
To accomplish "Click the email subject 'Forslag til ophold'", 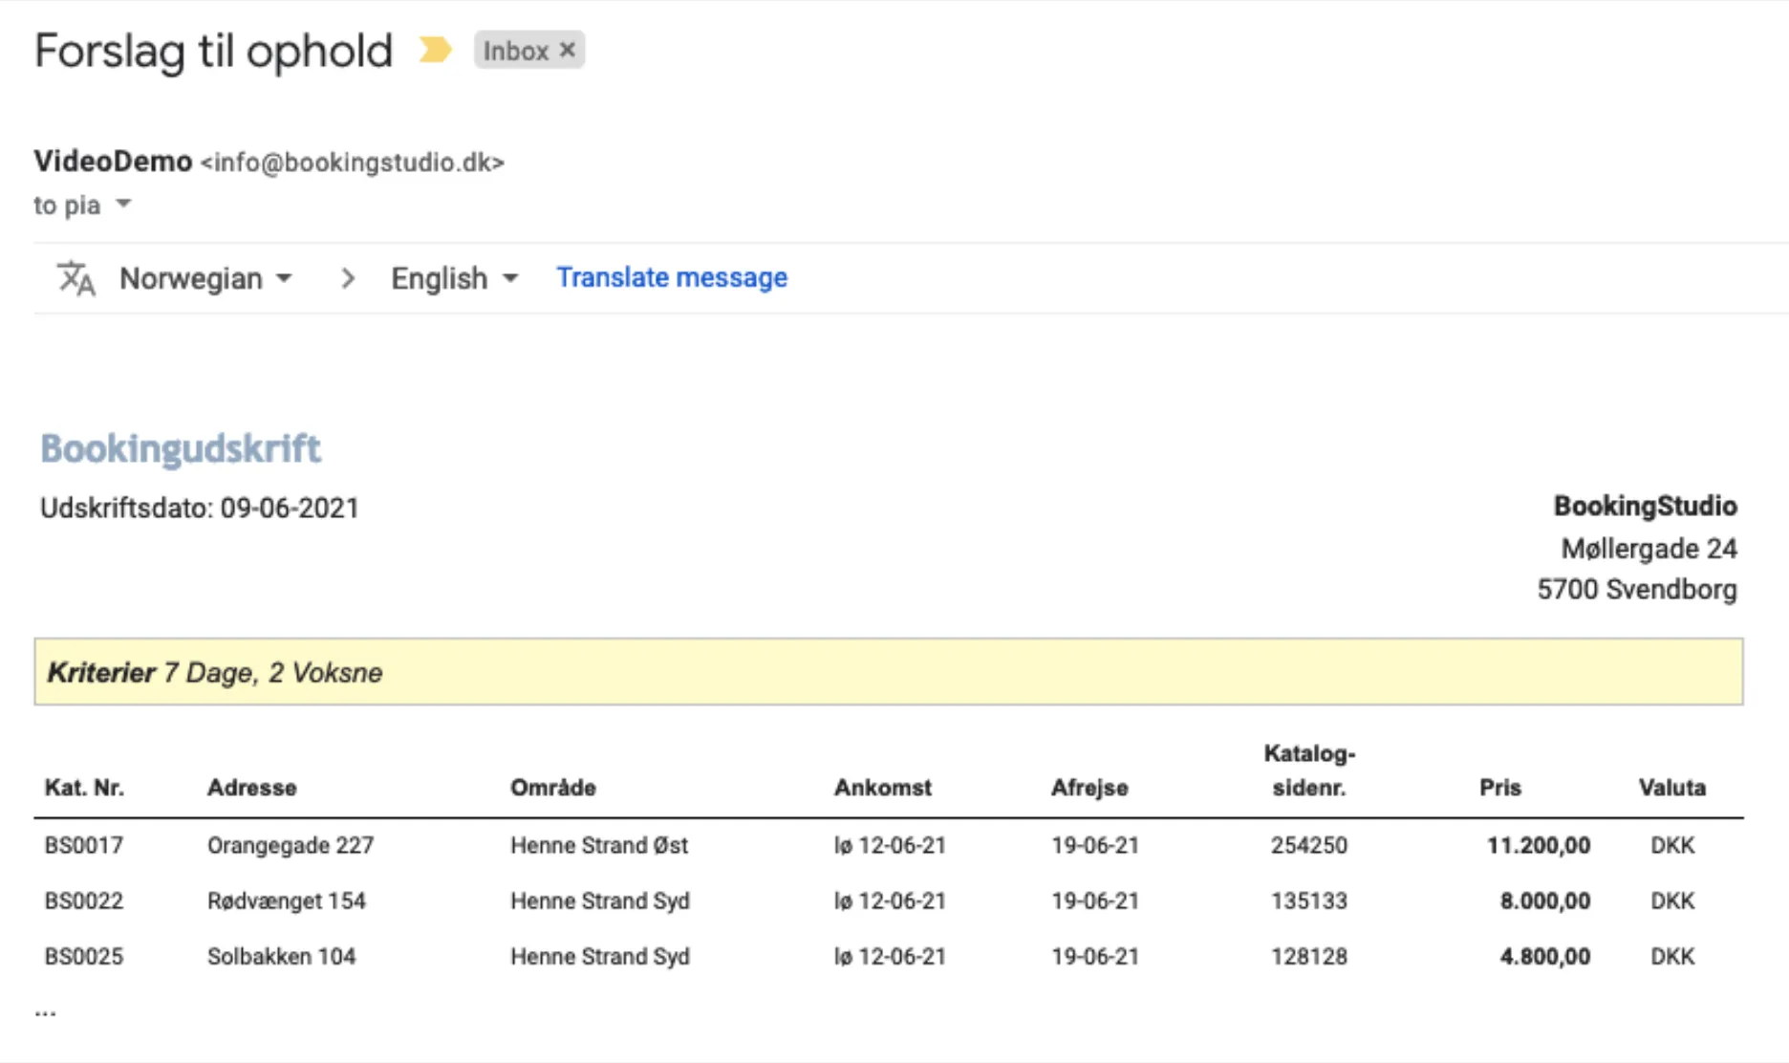I will point(213,51).
